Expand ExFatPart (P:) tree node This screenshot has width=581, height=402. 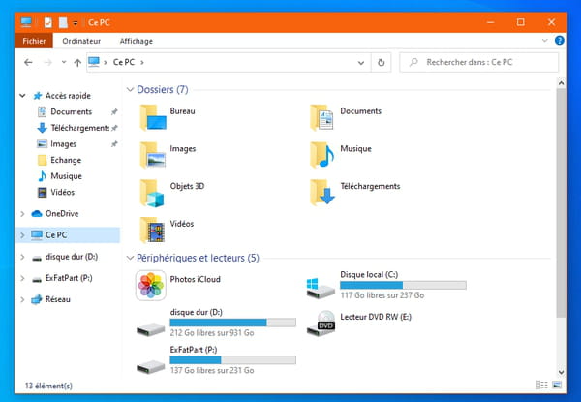click(22, 278)
